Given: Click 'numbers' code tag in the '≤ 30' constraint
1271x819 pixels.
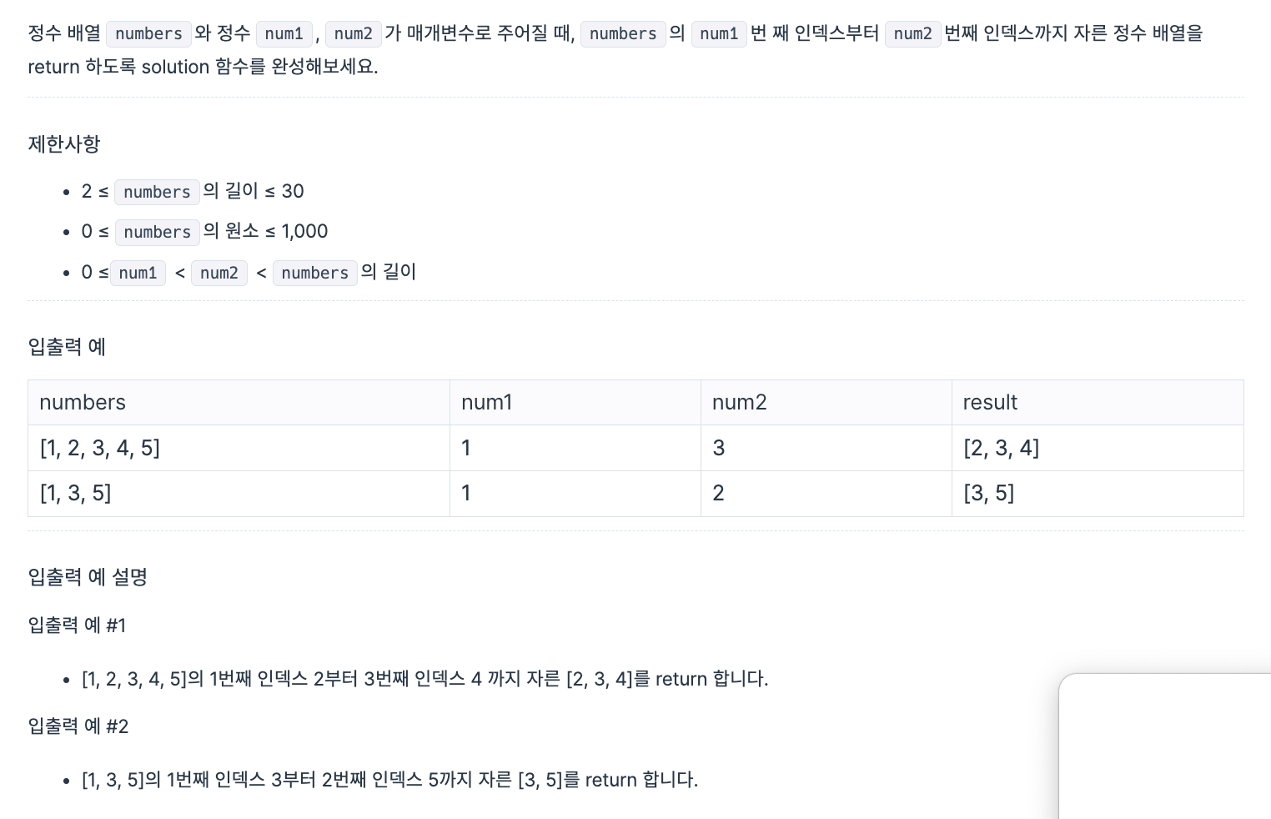Looking at the screenshot, I should [157, 192].
